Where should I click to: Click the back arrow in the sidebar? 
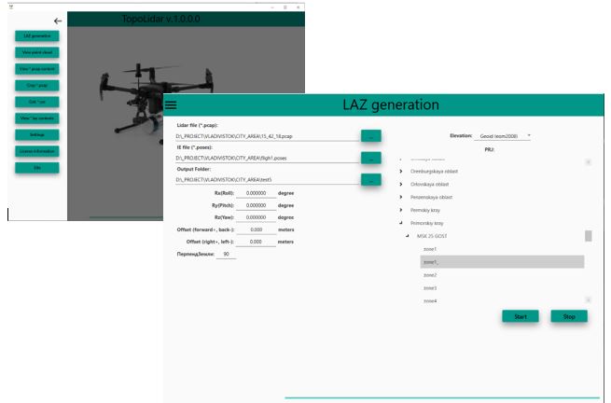pos(58,21)
